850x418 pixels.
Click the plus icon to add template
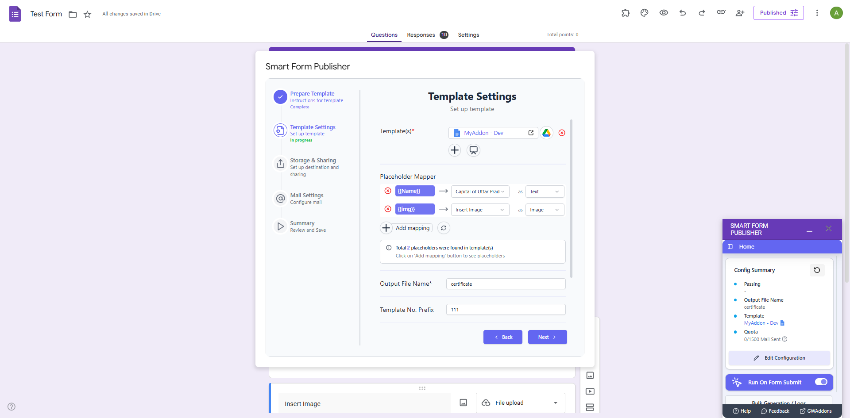coord(455,150)
